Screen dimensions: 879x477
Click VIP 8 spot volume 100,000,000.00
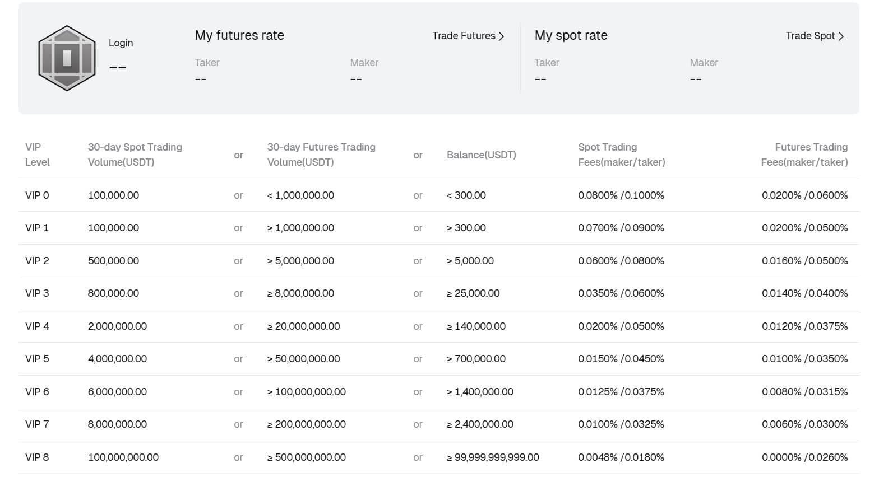[x=123, y=457]
